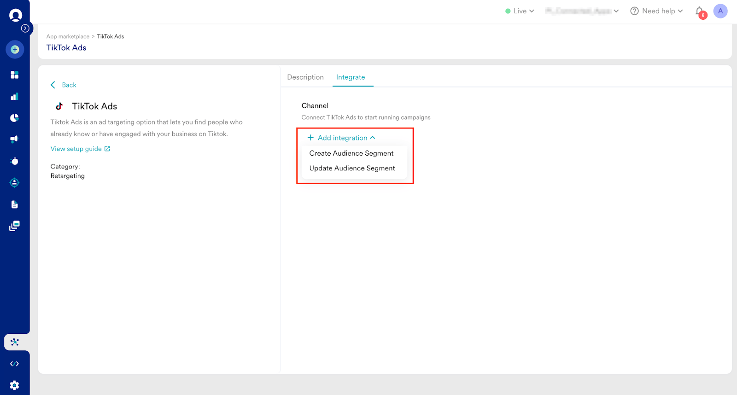
Task: Open the pie chart segments icon
Action: click(x=15, y=118)
